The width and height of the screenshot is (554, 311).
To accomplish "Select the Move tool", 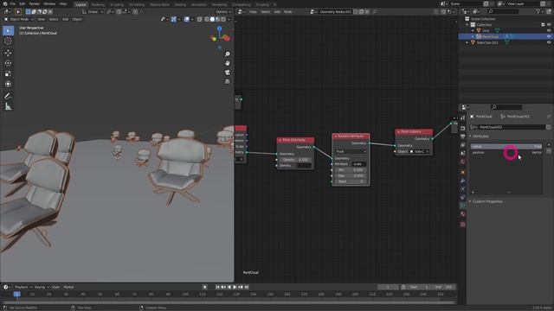I will point(8,53).
